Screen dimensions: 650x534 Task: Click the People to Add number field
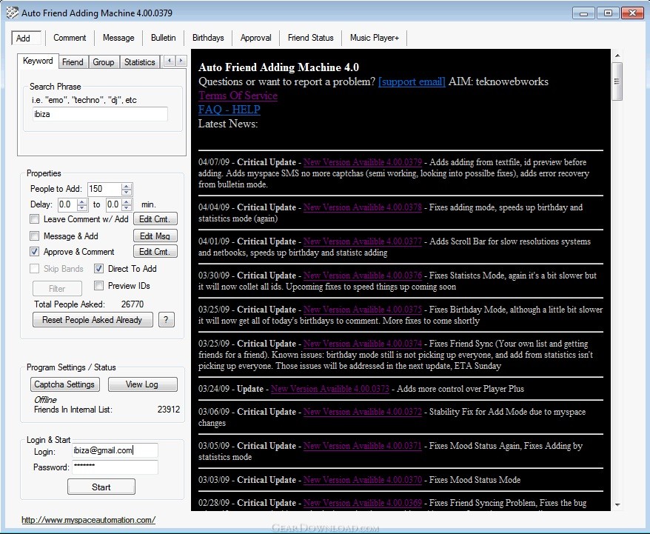[105, 189]
